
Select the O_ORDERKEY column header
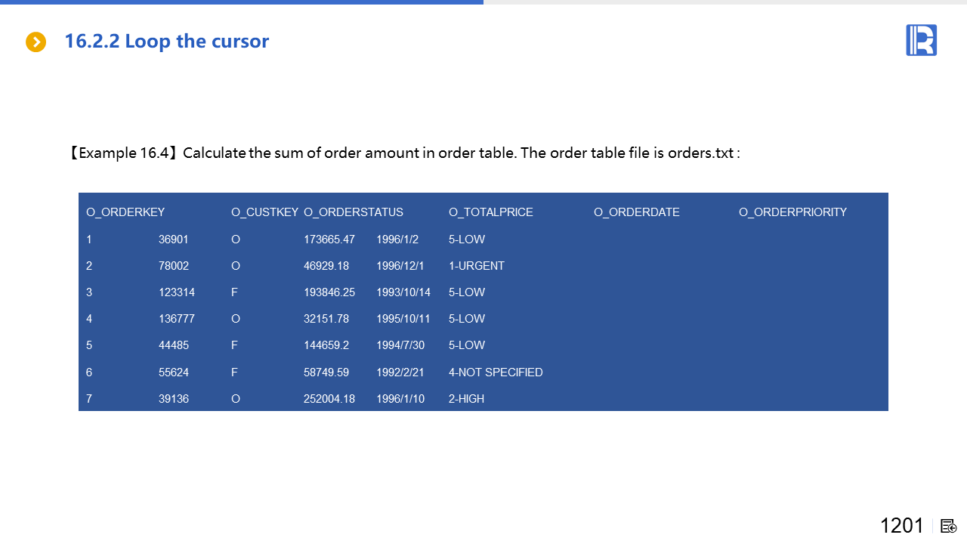tap(125, 212)
